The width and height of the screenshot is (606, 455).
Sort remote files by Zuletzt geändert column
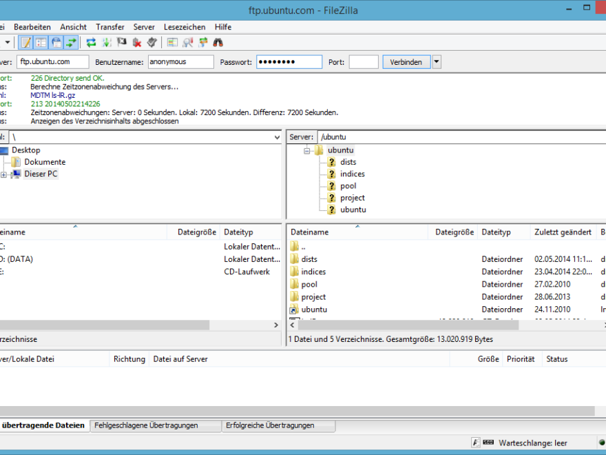563,232
